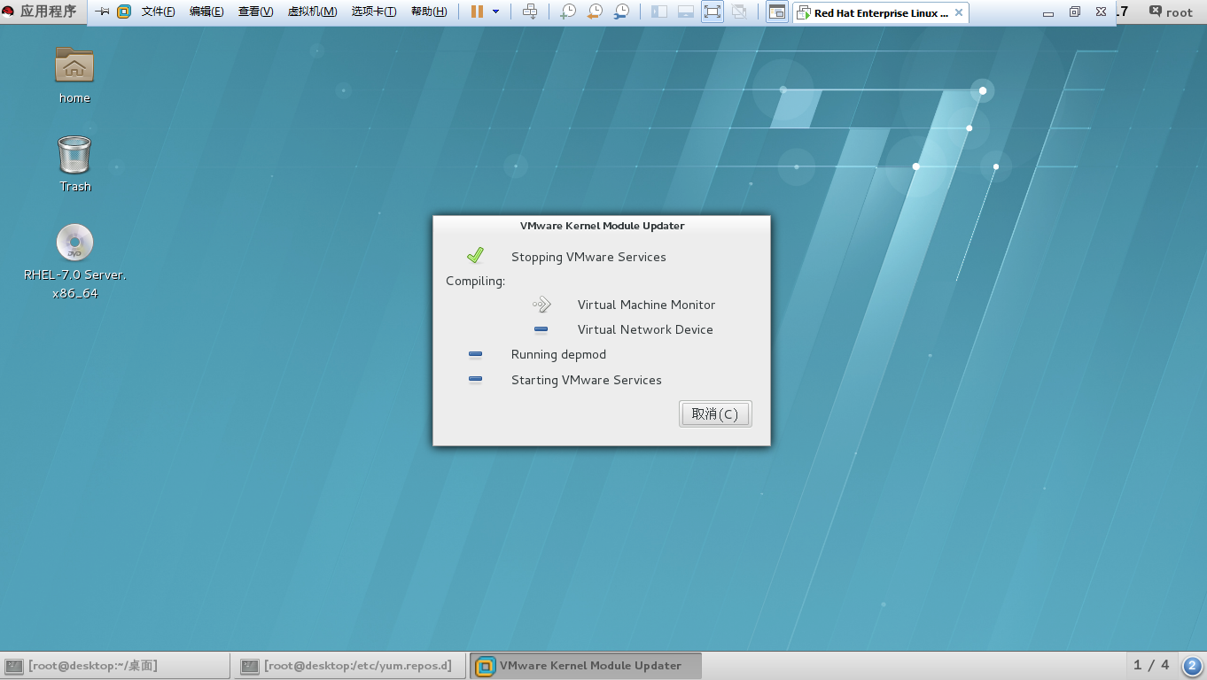This screenshot has height=680, width=1207.
Task: Click the console view icon
Action: pyautogui.click(x=777, y=12)
